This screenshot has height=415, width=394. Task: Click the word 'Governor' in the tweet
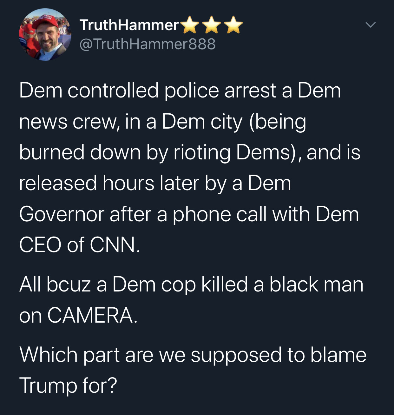click(62, 214)
